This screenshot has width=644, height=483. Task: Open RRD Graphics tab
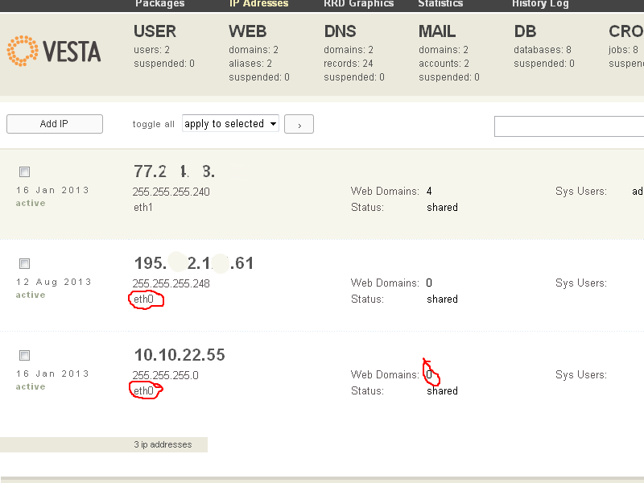pyautogui.click(x=359, y=4)
